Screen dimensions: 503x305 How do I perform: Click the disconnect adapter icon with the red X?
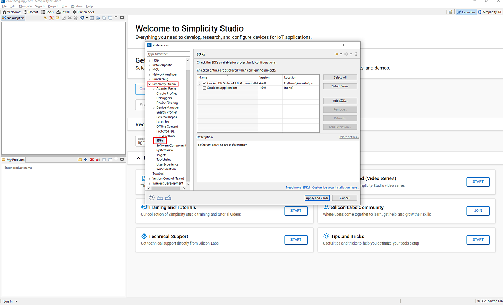pos(52,18)
